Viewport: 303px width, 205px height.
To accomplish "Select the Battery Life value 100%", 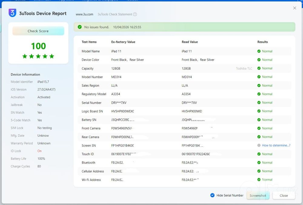I will tap(41, 159).
